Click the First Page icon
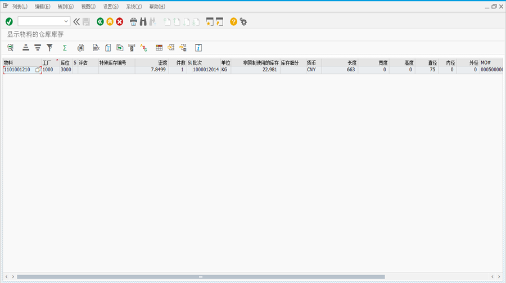Screen dimensions: 506x283 point(167,21)
